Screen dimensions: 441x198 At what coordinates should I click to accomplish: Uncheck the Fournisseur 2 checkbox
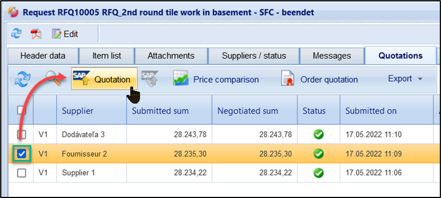point(21,154)
